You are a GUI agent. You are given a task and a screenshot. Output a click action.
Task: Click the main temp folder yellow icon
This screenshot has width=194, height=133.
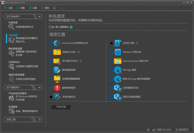pyautogui.click(x=57, y=52)
